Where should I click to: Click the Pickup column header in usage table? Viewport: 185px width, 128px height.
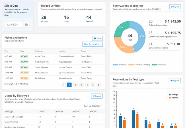[76, 112]
